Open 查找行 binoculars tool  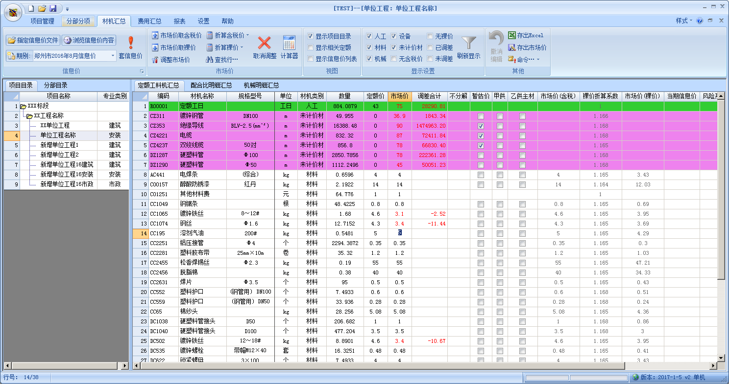click(x=222, y=60)
